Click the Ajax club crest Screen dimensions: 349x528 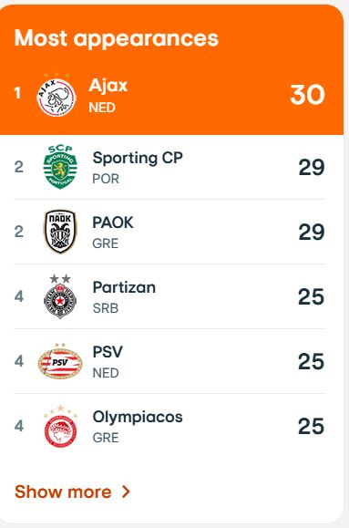(x=56, y=95)
